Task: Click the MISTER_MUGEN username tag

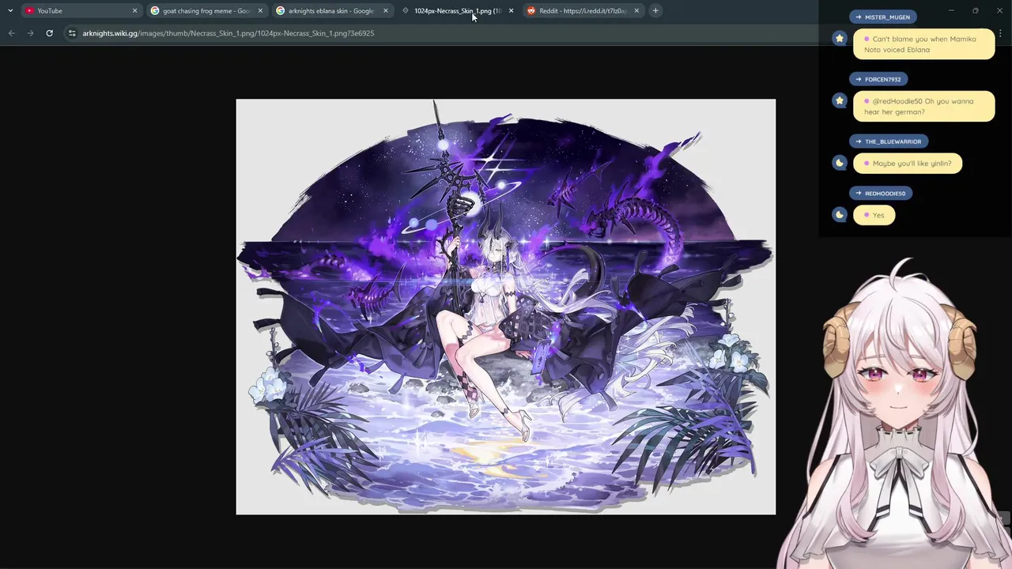Action: [x=882, y=17]
